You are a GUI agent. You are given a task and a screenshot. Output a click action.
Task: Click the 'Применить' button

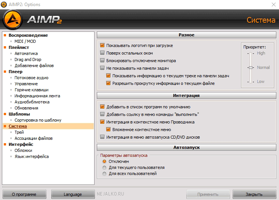(x=208, y=194)
